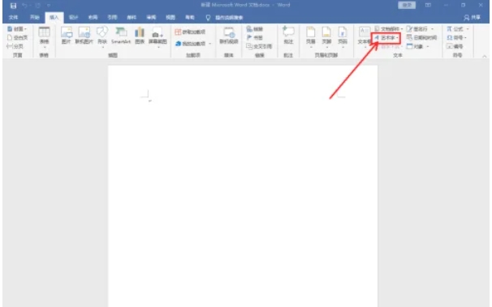Expand the Cover Page (封面) dropdown
The height and width of the screenshot is (307, 492).
click(17, 29)
